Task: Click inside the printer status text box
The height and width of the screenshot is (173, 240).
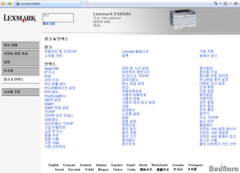Action: click(58, 17)
